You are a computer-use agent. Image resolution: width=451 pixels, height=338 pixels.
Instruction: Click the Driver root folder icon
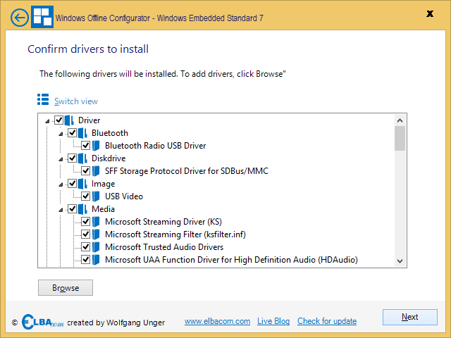click(69, 120)
